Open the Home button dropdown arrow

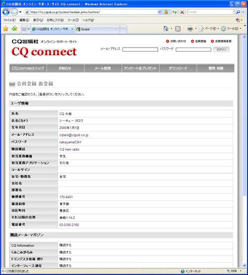point(172,29)
